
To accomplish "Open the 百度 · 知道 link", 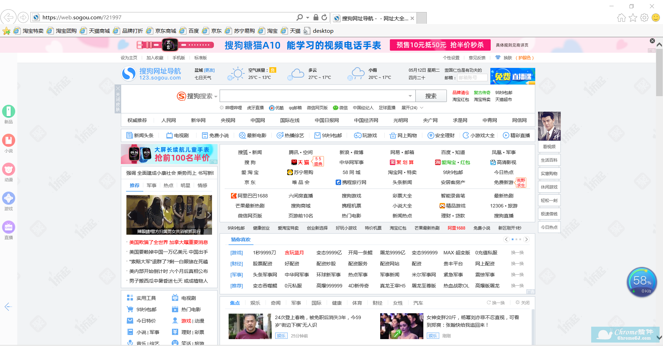I will click(453, 152).
